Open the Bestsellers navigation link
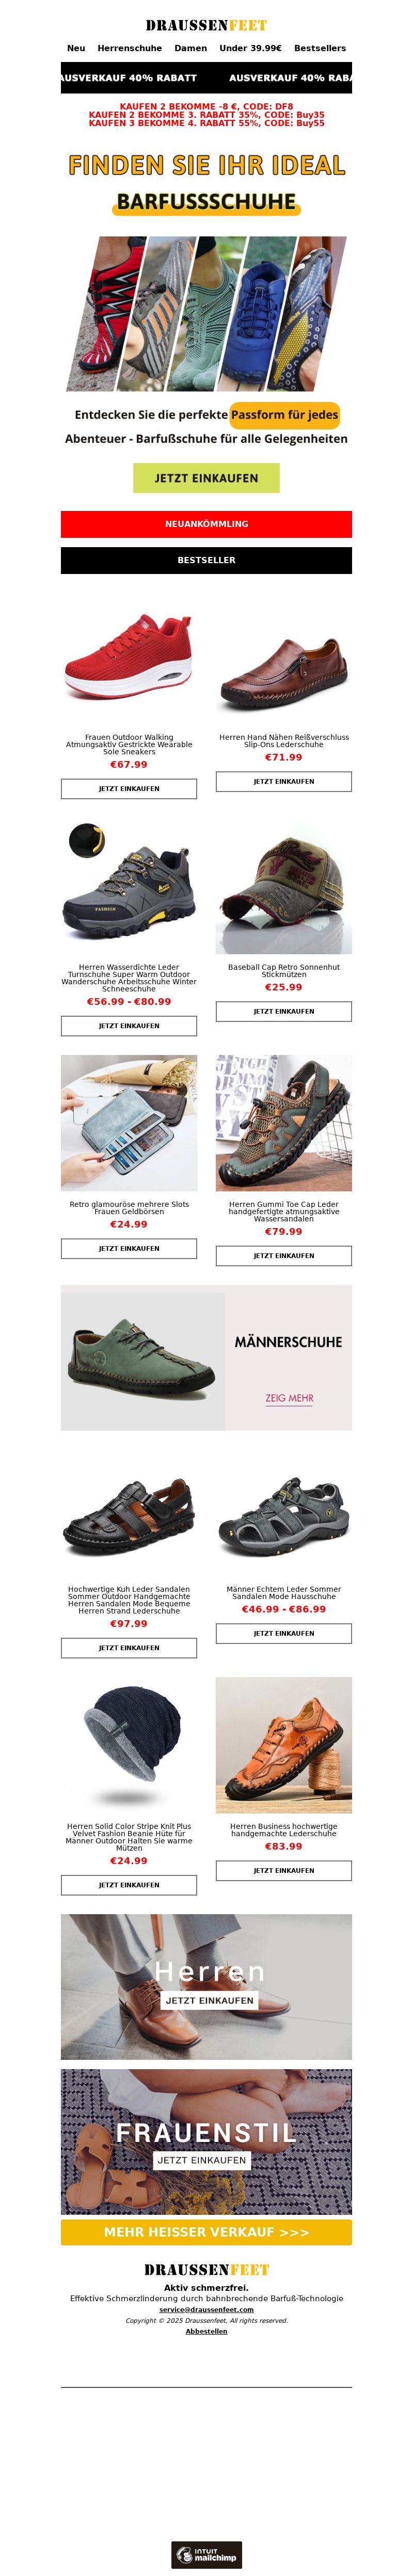Image resolution: width=413 pixels, height=2576 pixels. click(320, 48)
